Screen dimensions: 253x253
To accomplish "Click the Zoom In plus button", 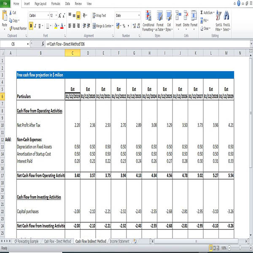I will (251, 248).
